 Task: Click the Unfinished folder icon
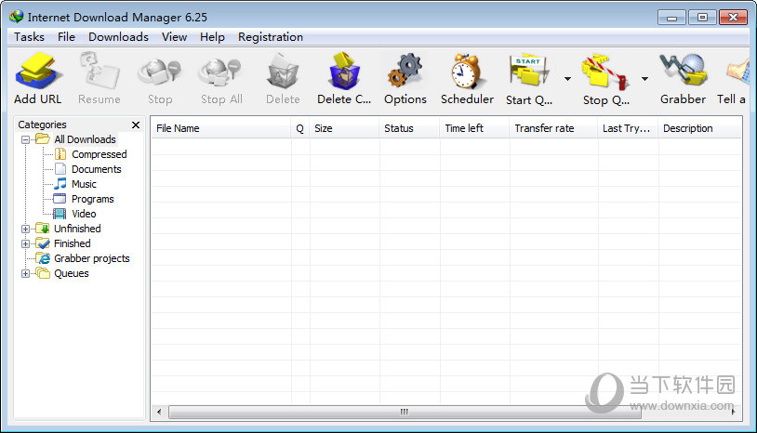point(43,228)
